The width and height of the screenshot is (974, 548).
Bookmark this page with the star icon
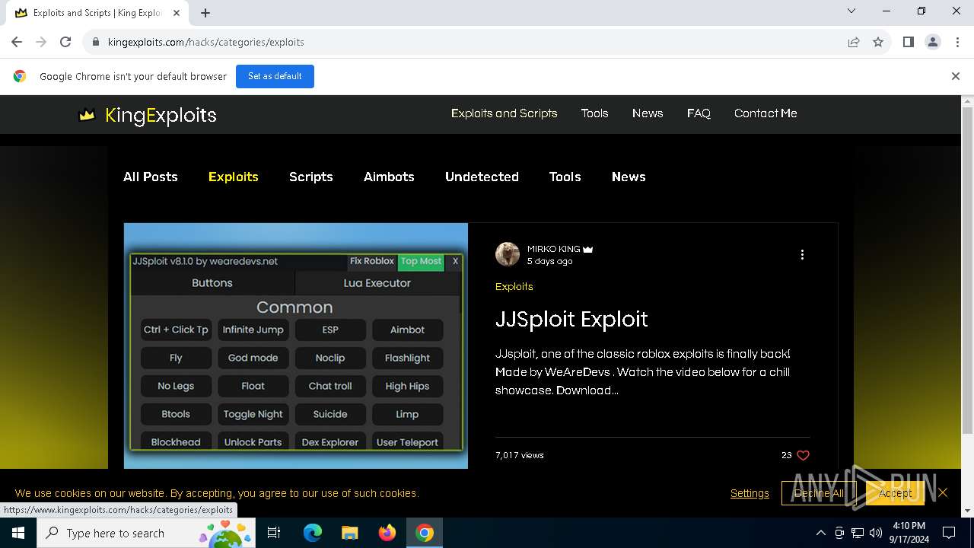878,42
